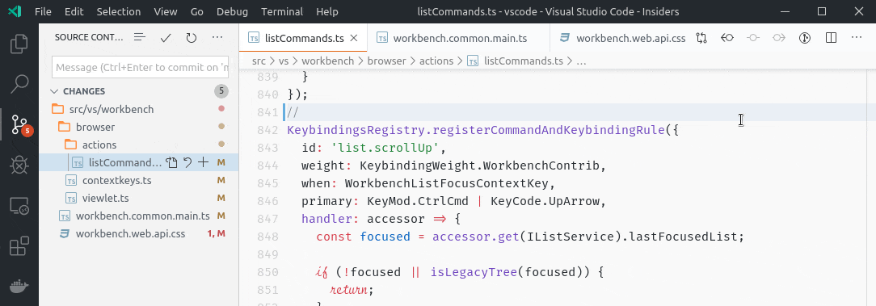Image resolution: width=876 pixels, height=306 pixels.
Task: Click the workbench breadcrumb segment
Action: pyautogui.click(x=328, y=61)
